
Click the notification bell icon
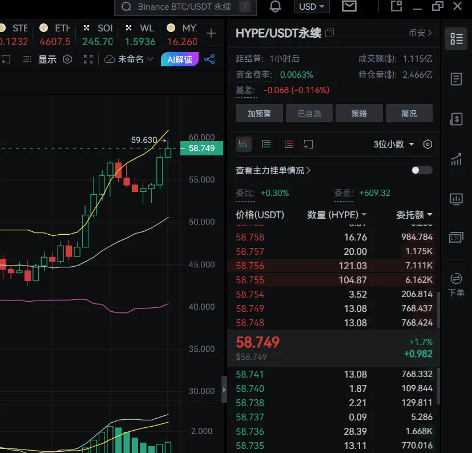coord(275,6)
